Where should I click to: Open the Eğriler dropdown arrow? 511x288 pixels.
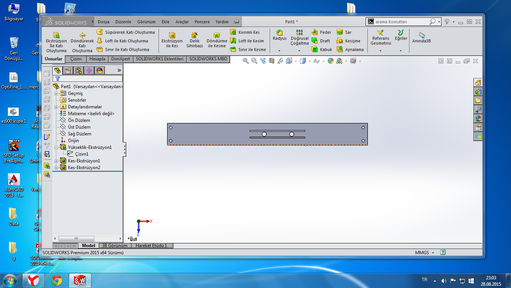coord(401,51)
